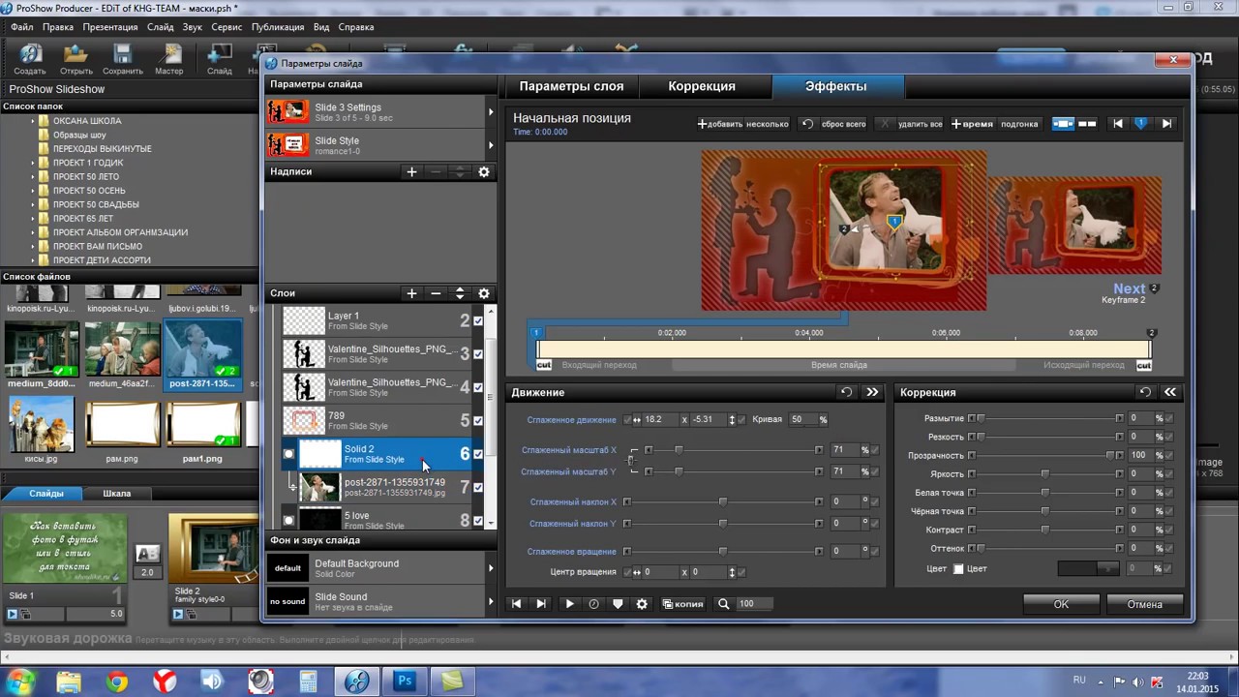Click the Сохранить disk icon
Viewport: 1239px width, 697px height.
click(122, 54)
